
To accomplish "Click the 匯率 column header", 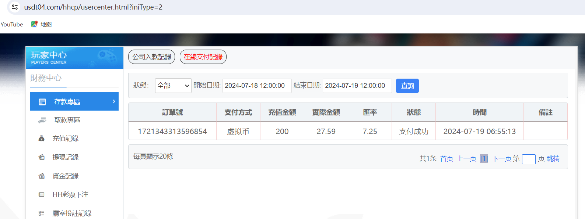I will pos(370,112).
